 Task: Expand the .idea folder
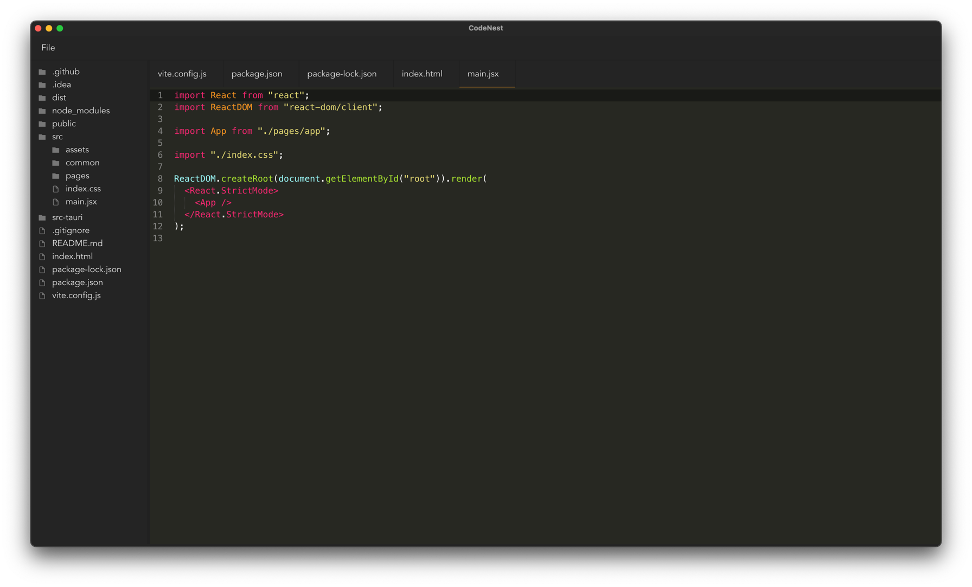coord(61,85)
